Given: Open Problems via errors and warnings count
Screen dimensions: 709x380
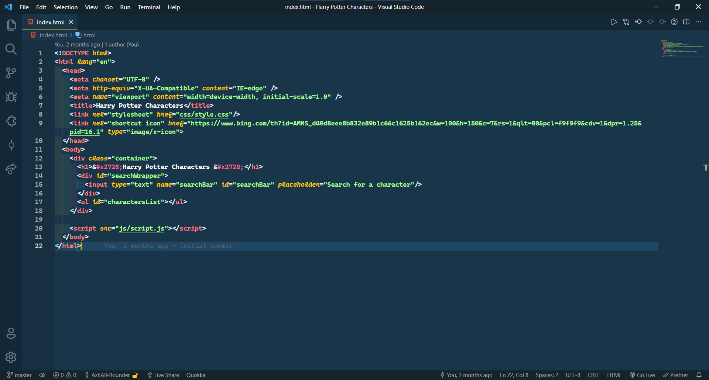Looking at the screenshot, I should [x=65, y=375].
